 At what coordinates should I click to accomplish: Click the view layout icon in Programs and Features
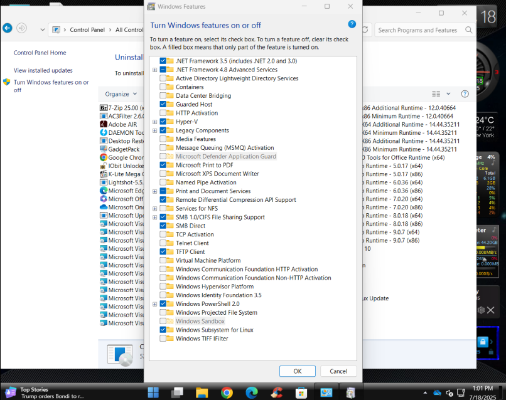click(x=436, y=94)
